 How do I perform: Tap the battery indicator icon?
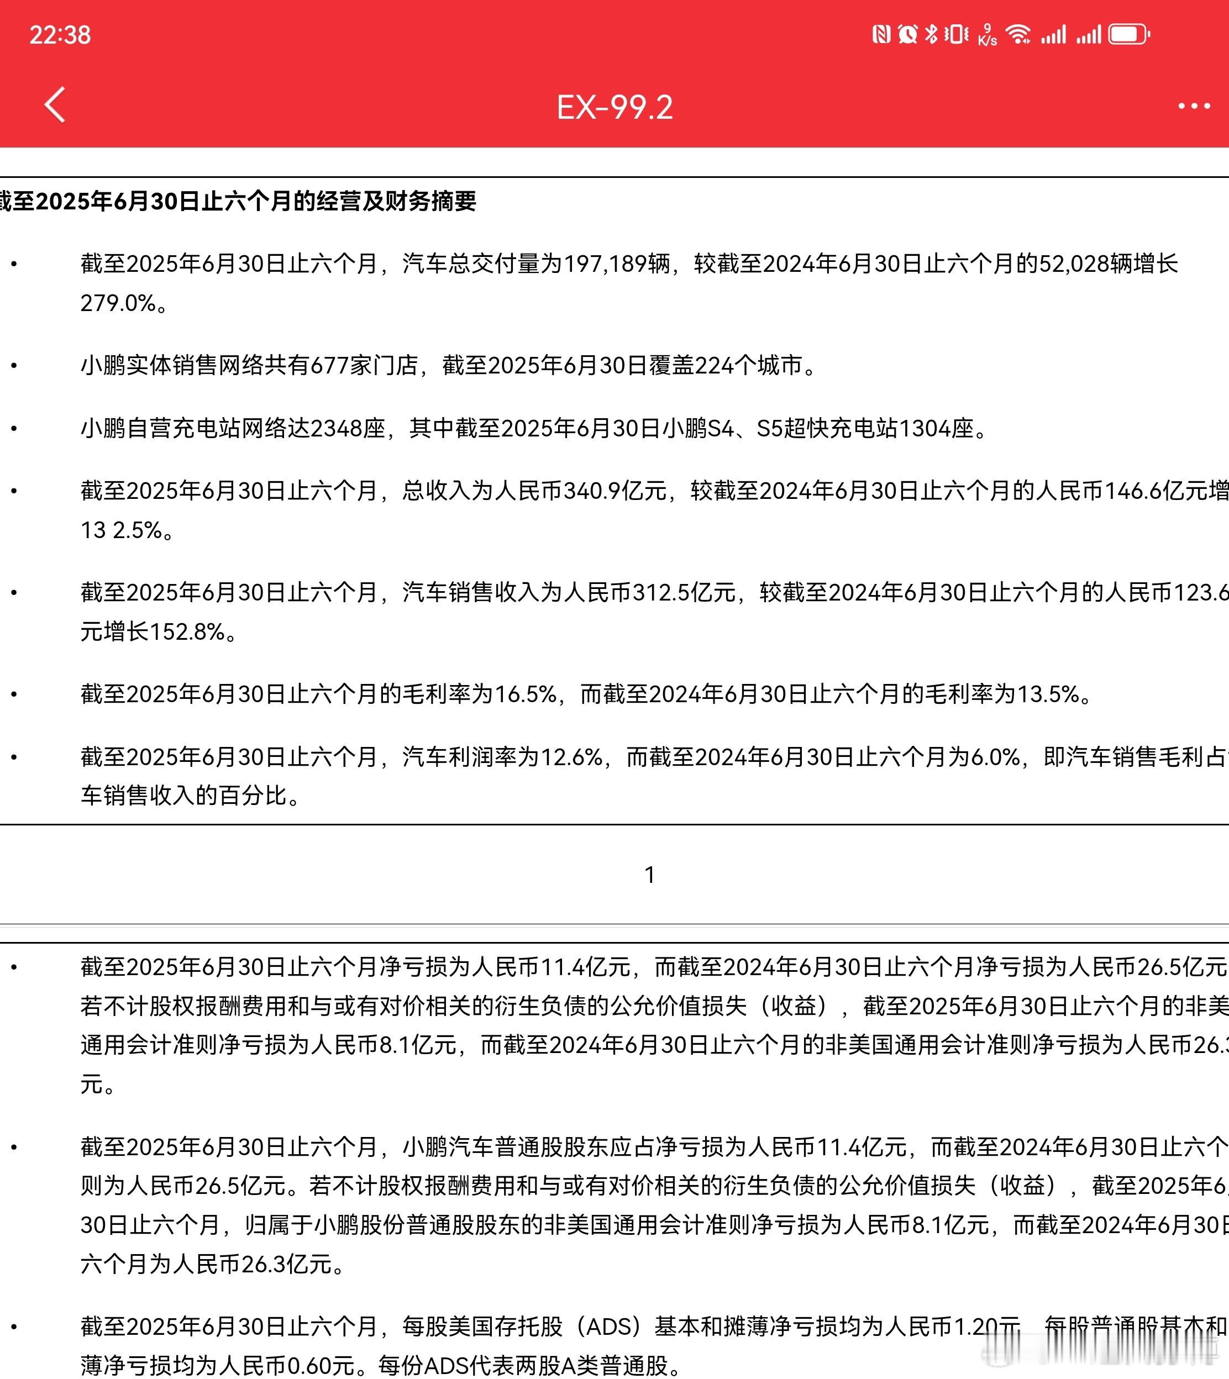click(x=1130, y=34)
